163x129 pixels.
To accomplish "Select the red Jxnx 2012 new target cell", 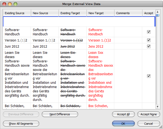I will point(100,46).
